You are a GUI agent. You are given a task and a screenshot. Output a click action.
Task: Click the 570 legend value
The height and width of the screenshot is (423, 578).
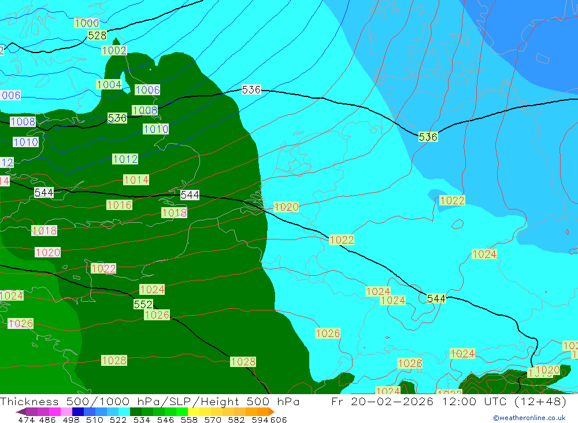pyautogui.click(x=212, y=420)
